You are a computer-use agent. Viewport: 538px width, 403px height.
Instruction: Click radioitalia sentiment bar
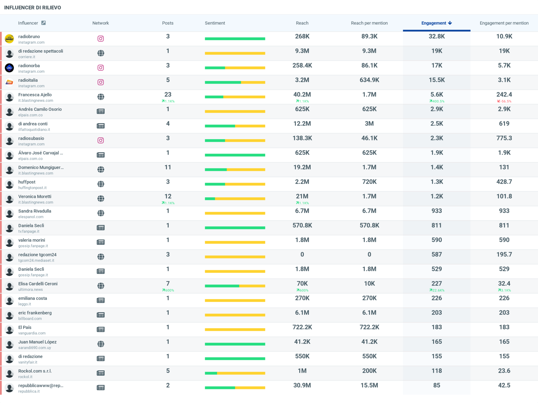pos(235,82)
